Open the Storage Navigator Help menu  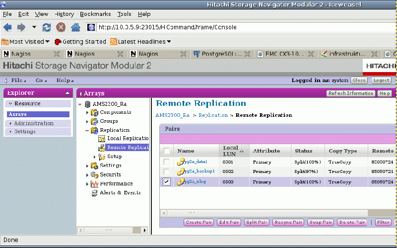[x=65, y=81]
